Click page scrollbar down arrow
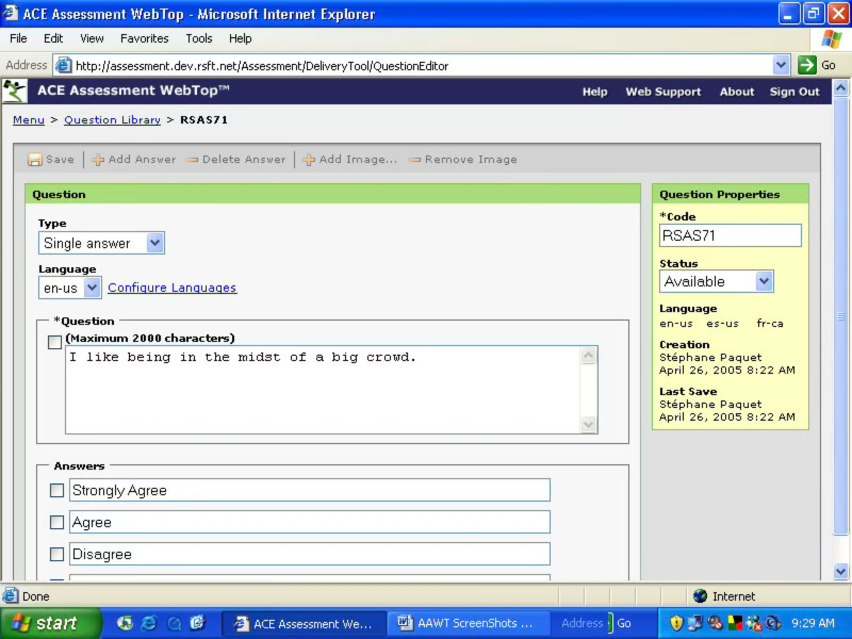This screenshot has width=852, height=639. coord(841,571)
